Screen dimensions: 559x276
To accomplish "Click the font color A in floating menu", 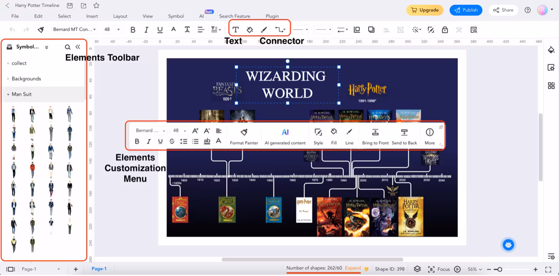I will coord(219,142).
